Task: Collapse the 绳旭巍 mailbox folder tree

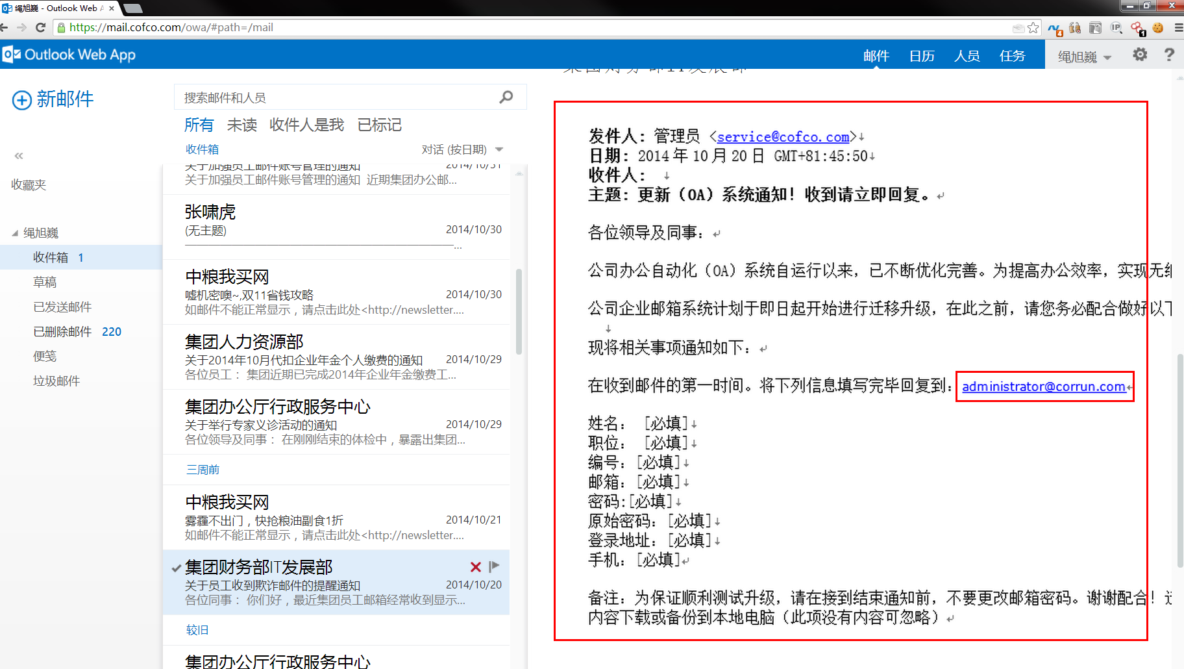Action: pyautogui.click(x=15, y=233)
